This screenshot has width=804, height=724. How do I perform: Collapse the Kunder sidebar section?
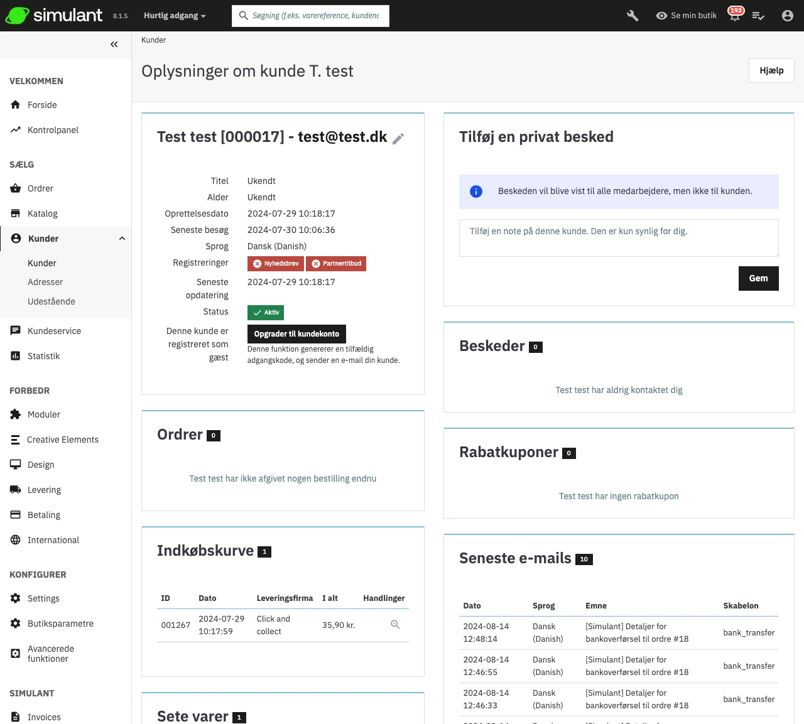pos(122,239)
